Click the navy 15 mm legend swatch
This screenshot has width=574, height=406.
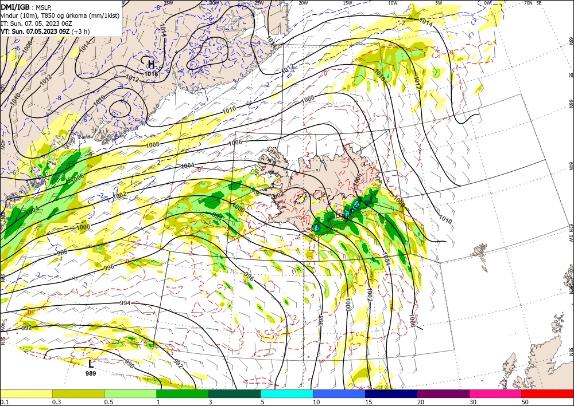pos(391,393)
